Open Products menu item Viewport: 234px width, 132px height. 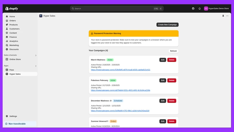(13, 25)
